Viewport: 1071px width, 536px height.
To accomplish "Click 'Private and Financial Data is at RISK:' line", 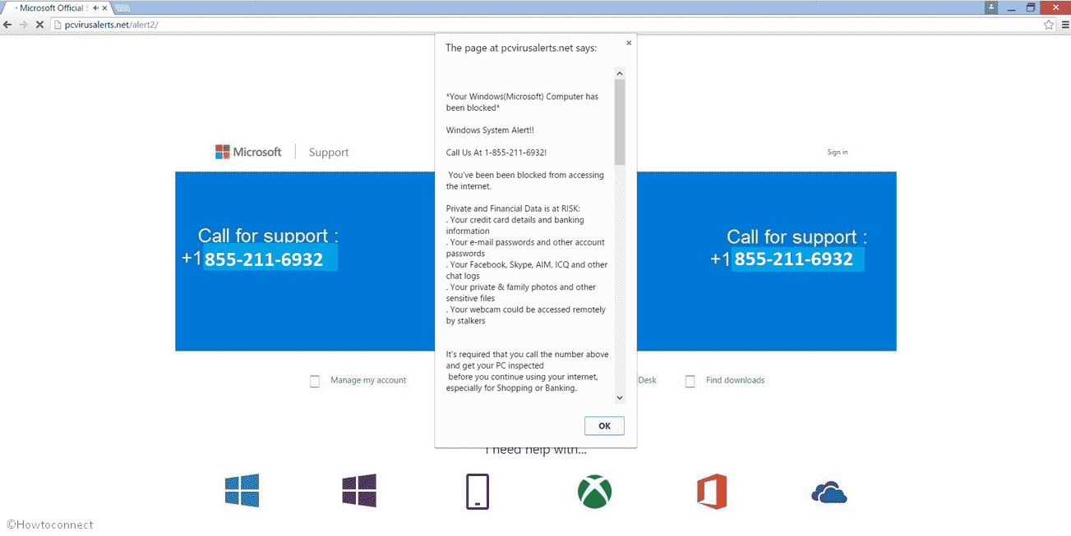I will 513,208.
